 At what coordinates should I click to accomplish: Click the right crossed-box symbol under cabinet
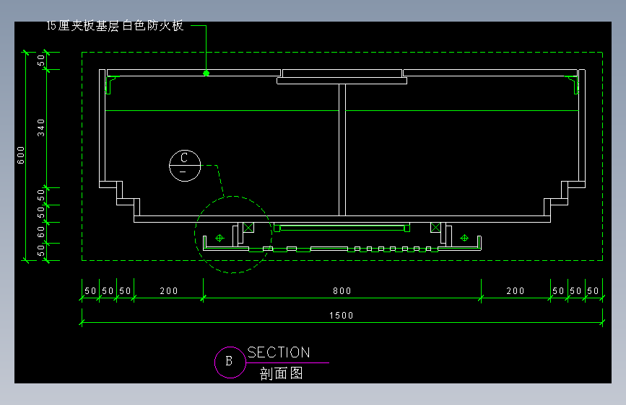[x=435, y=228]
